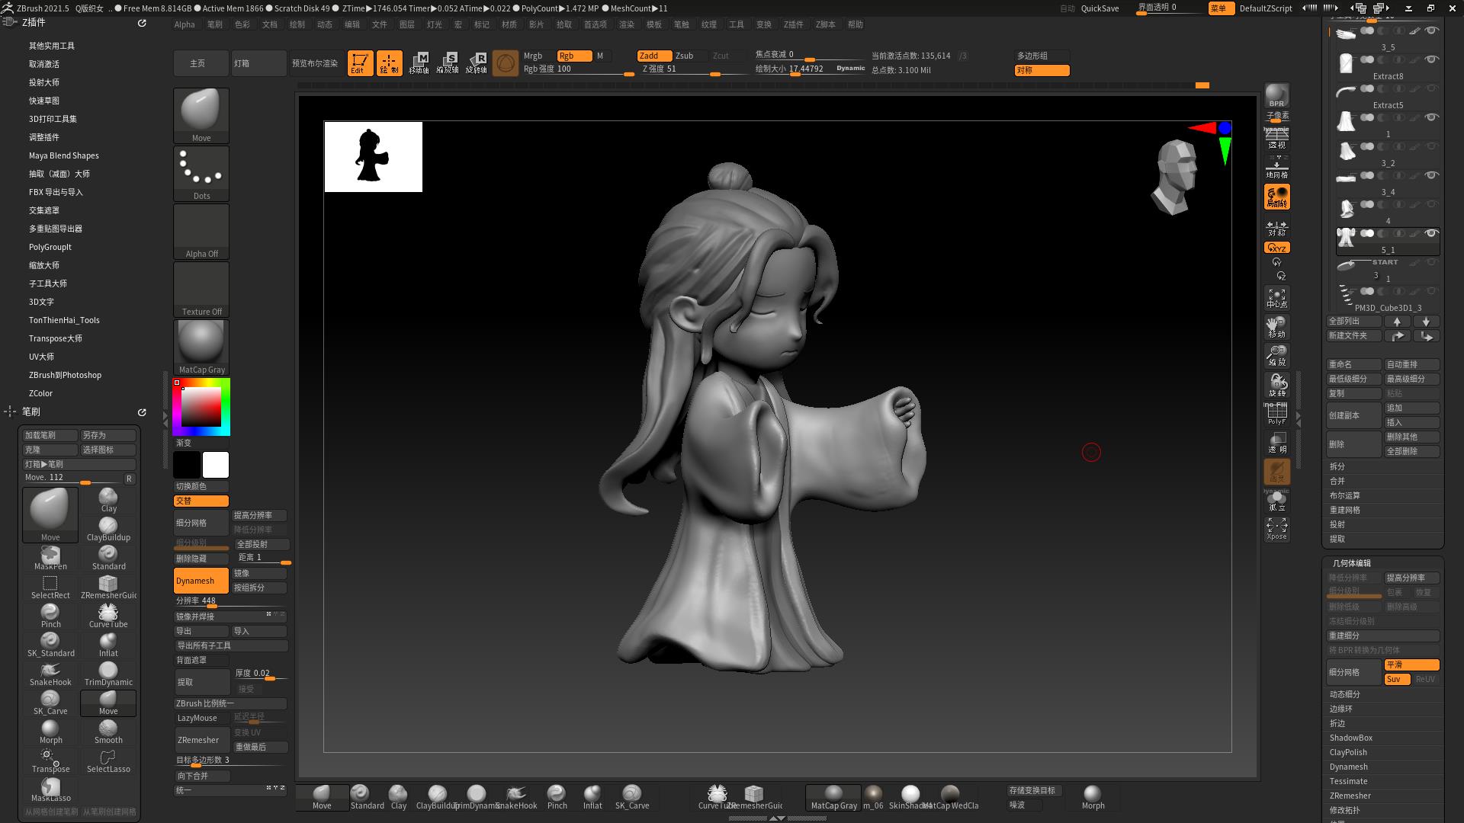
Task: Expand the 动态细分 dynamic subdivision section
Action: point(1345,694)
